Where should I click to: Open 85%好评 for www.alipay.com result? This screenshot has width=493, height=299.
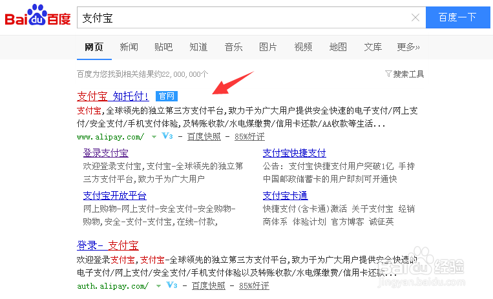(x=249, y=137)
